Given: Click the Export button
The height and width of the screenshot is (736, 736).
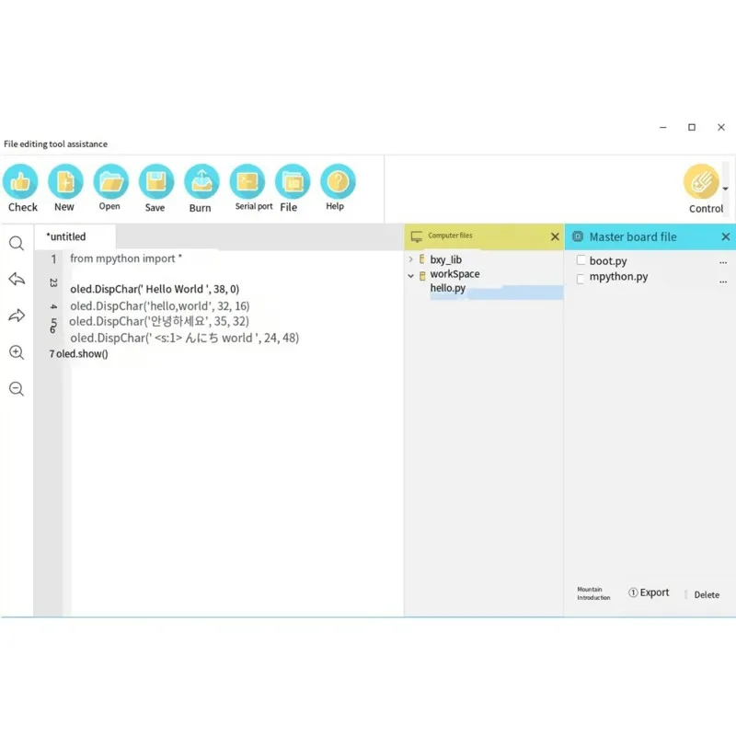Looking at the screenshot, I should 649,592.
